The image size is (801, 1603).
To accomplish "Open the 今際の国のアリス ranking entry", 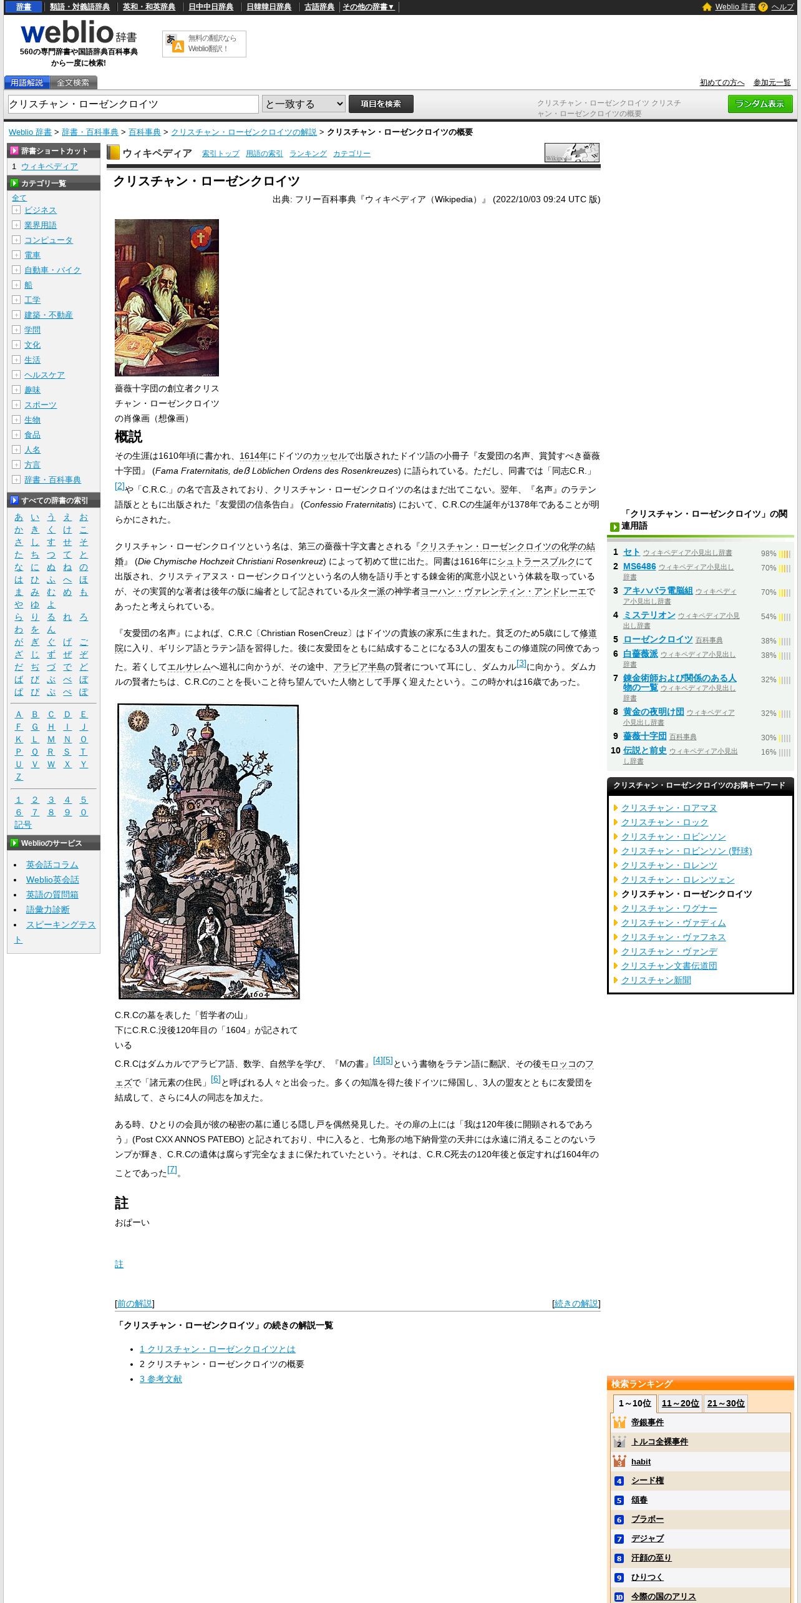I will point(663,1597).
